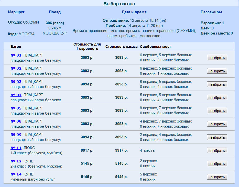Open ЛЮКС wagon № 11 link
The image size is (239, 187).
16,148
